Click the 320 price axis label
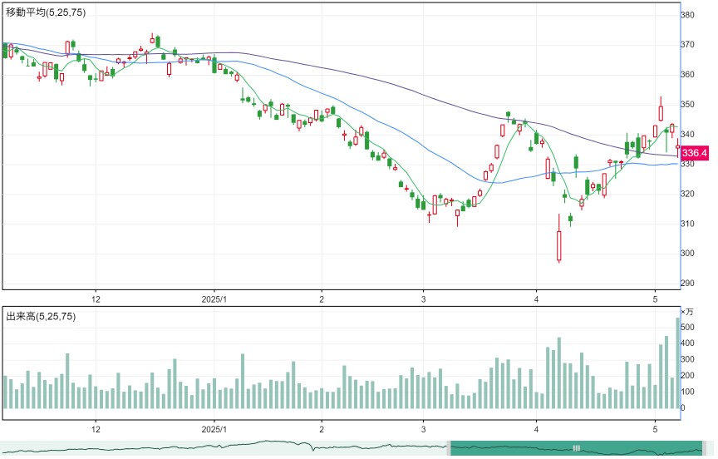This screenshot has width=718, height=459. click(688, 194)
